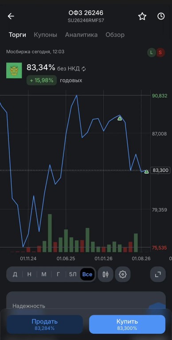Select the 5Л five-year period

pyautogui.click(x=73, y=274)
